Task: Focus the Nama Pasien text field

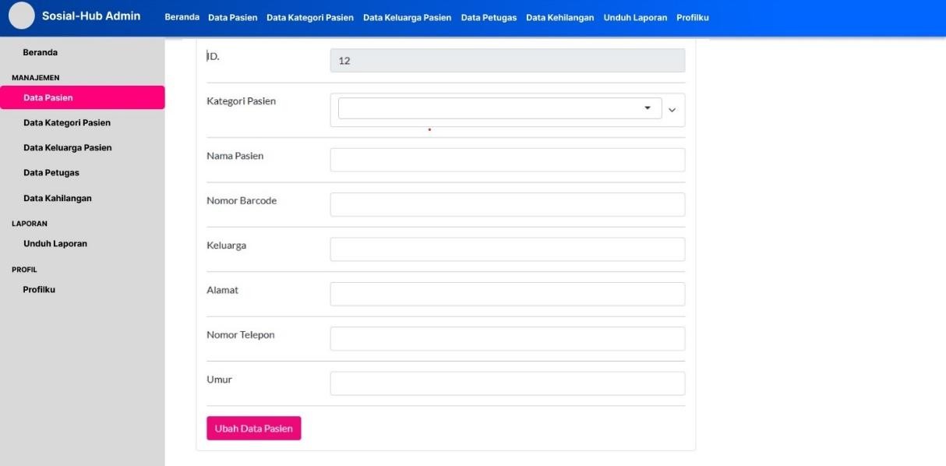Action: click(507, 160)
